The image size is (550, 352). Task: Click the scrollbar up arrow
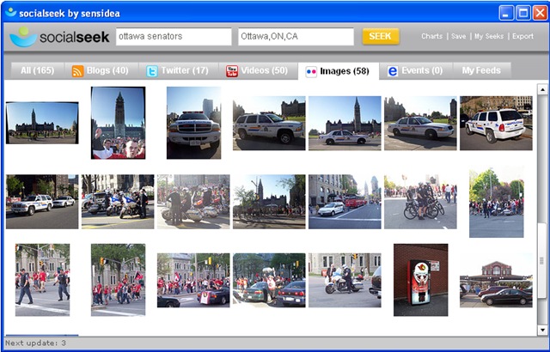click(x=542, y=88)
